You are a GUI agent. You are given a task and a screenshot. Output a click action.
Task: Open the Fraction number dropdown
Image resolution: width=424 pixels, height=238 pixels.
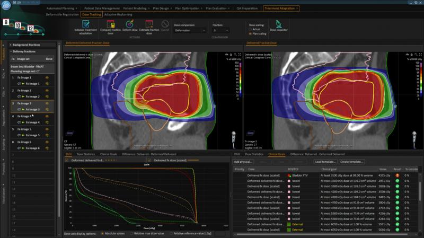[219, 30]
